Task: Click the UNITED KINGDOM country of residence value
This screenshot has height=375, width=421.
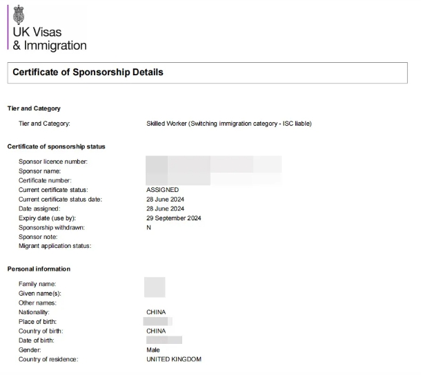Action: (174, 359)
